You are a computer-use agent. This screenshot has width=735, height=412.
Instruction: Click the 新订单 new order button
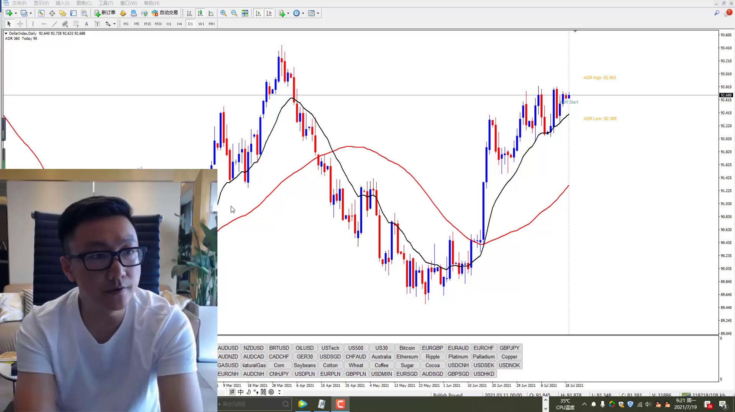click(105, 13)
